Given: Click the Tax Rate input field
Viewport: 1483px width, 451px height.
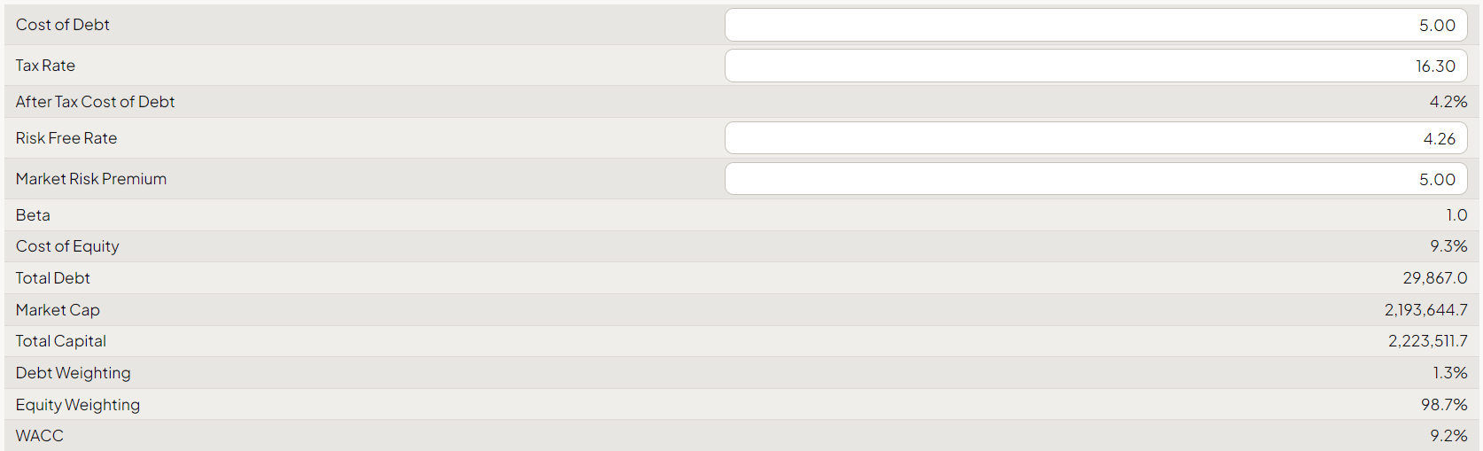Looking at the screenshot, I should tap(1095, 66).
